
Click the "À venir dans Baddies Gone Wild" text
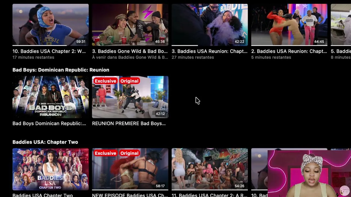click(130, 57)
